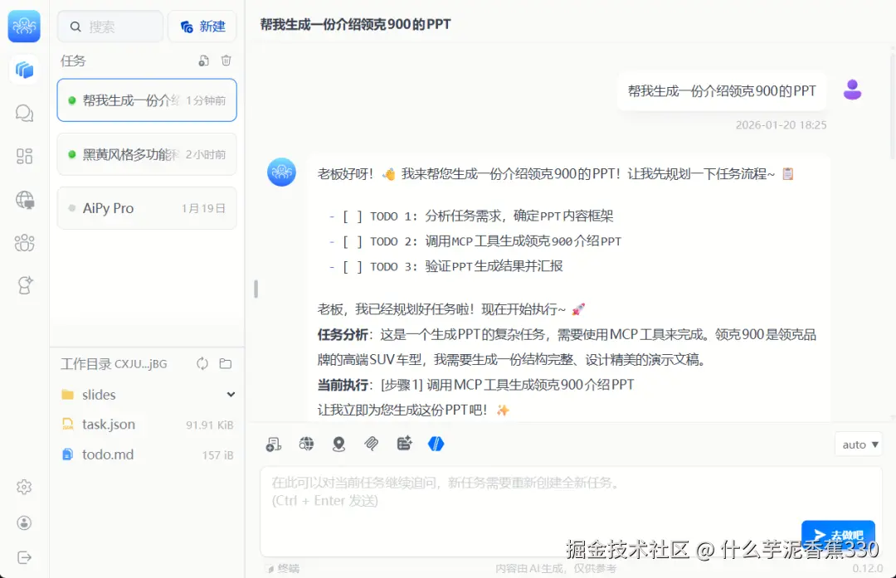Open the tasks panel stacked-cards icon

point(24,70)
